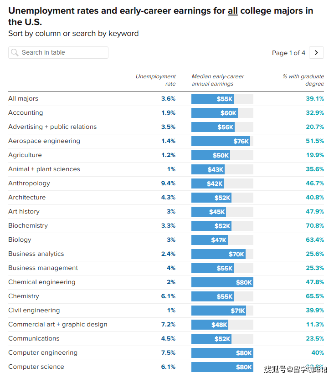Click the $80K Chemical engineering bar
334x377 pixels.
tap(222, 282)
